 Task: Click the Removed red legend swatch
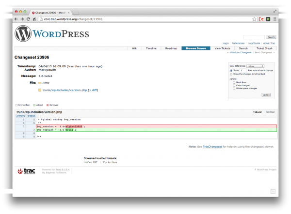(48, 105)
